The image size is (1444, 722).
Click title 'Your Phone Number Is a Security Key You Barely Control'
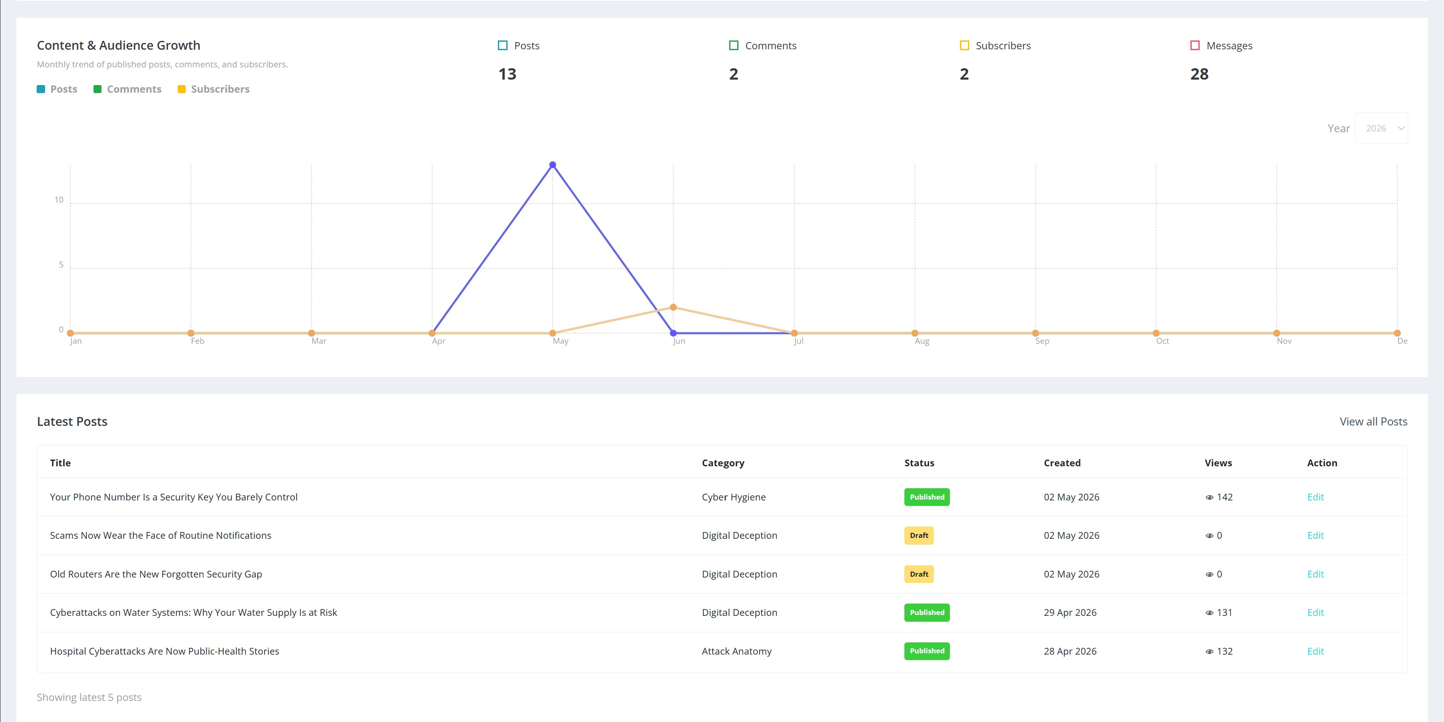[174, 497]
